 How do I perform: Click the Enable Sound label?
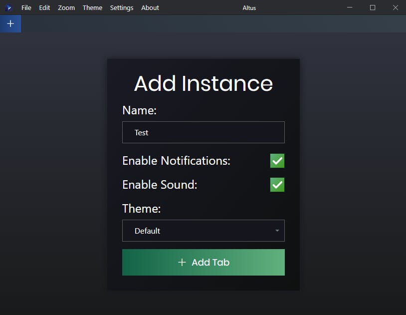pos(160,185)
